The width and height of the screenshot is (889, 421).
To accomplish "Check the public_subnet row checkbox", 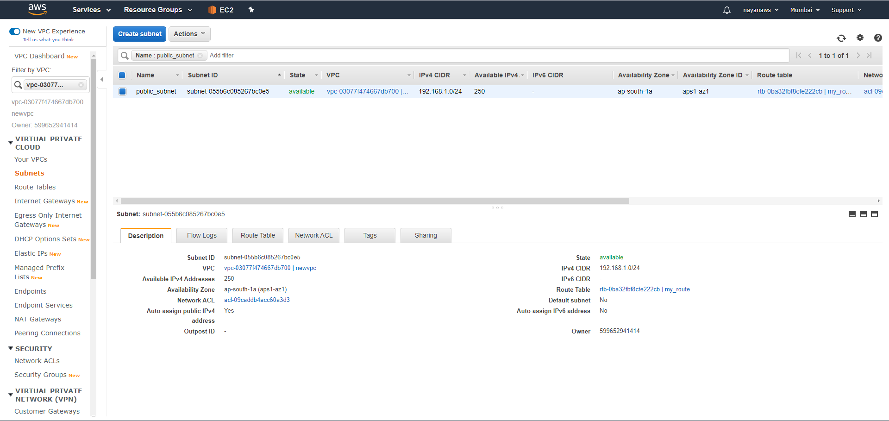I will tap(122, 91).
